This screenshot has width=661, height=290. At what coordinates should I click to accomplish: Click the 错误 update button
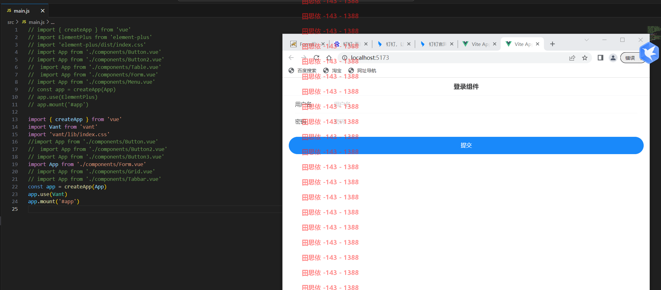pos(630,58)
